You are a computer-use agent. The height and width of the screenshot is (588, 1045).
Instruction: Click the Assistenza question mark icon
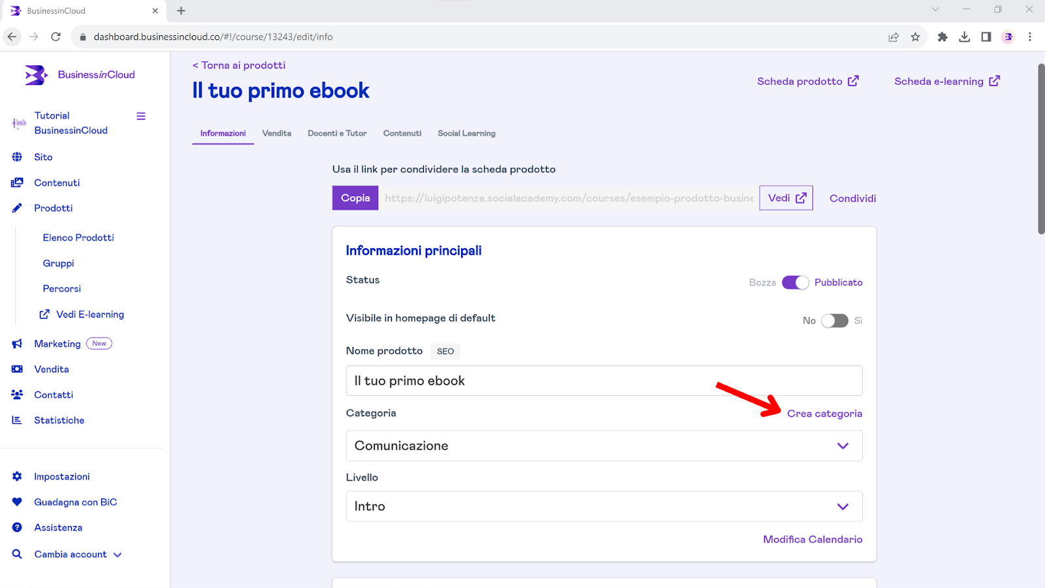point(17,527)
